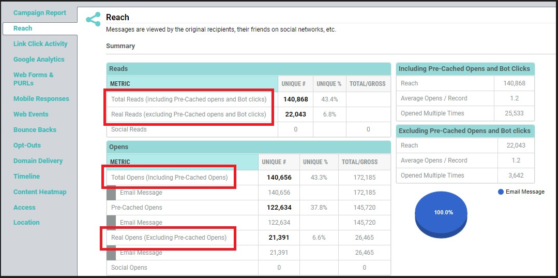
Task: Open the Opt-Outs report
Action: pyautogui.click(x=27, y=145)
